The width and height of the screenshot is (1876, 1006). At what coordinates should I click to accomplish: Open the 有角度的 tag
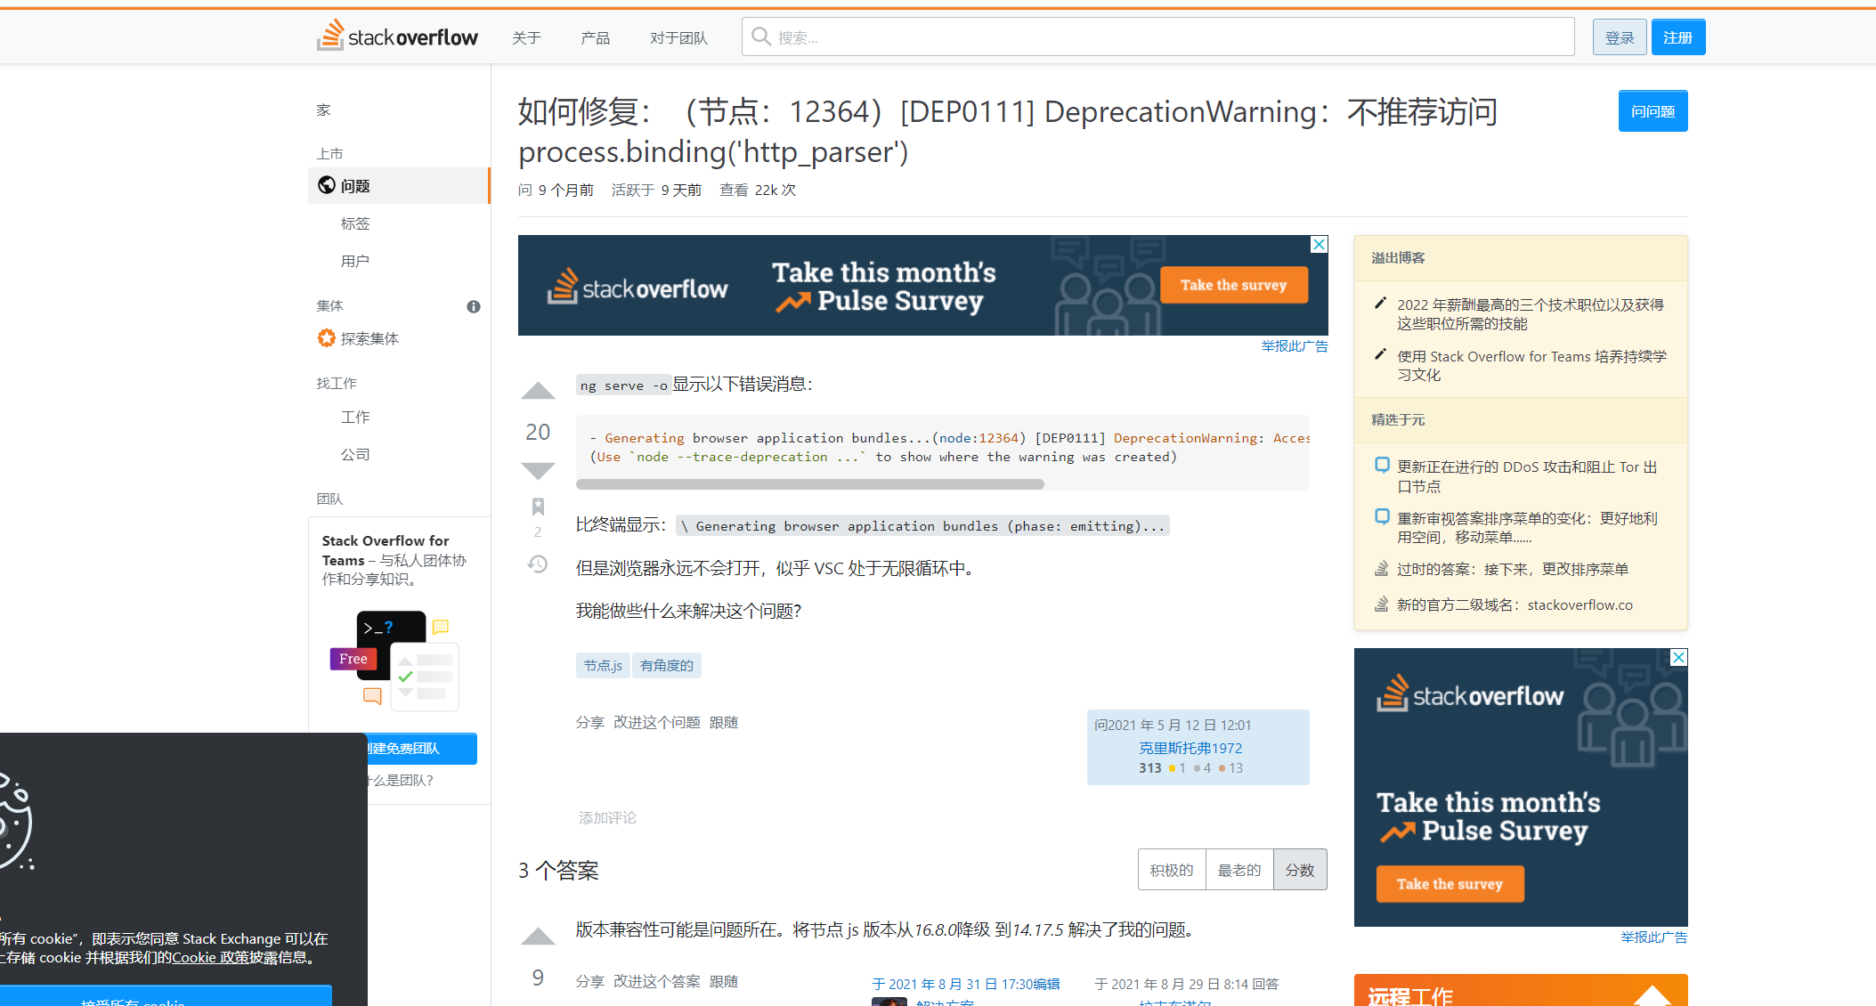pyautogui.click(x=667, y=665)
